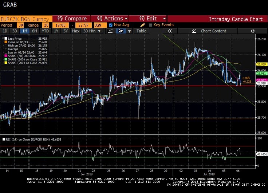
Task: Select the candle chart style icon
Action: pos(120,31)
